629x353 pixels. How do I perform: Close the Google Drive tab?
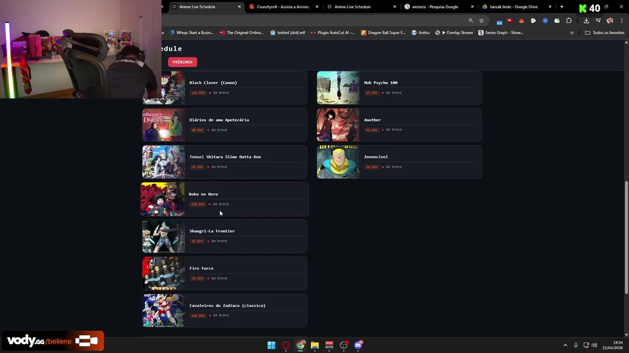pos(550,7)
